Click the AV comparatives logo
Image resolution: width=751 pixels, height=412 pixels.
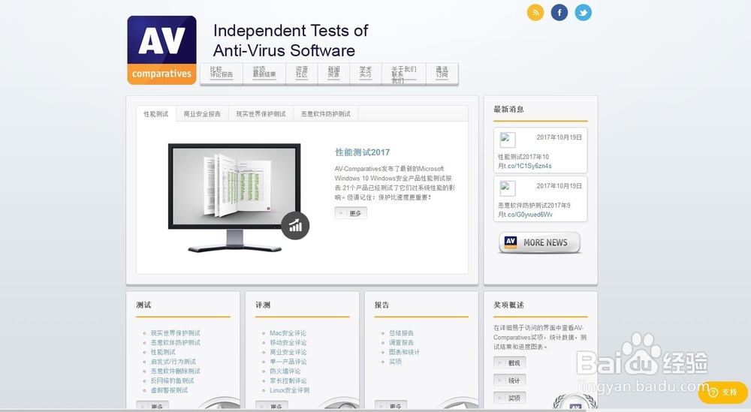[162, 50]
